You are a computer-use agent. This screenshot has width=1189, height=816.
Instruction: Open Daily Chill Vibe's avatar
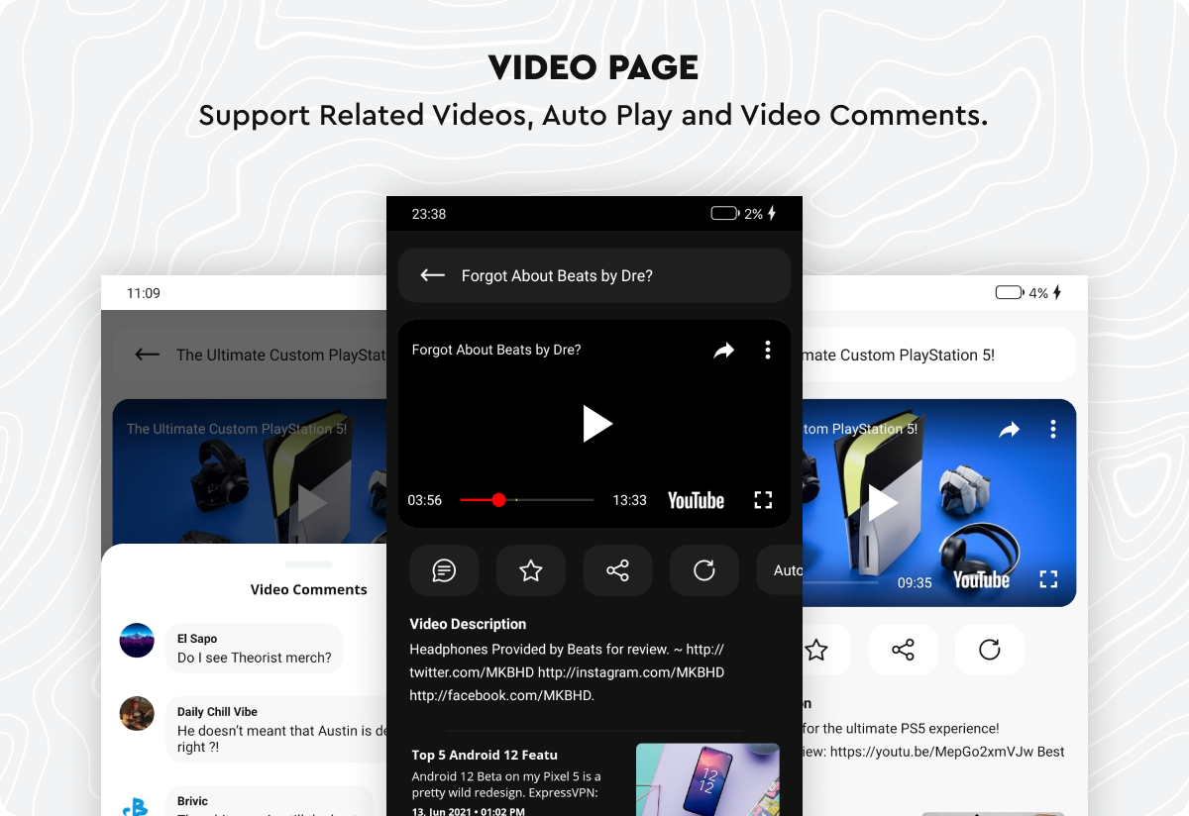click(137, 714)
